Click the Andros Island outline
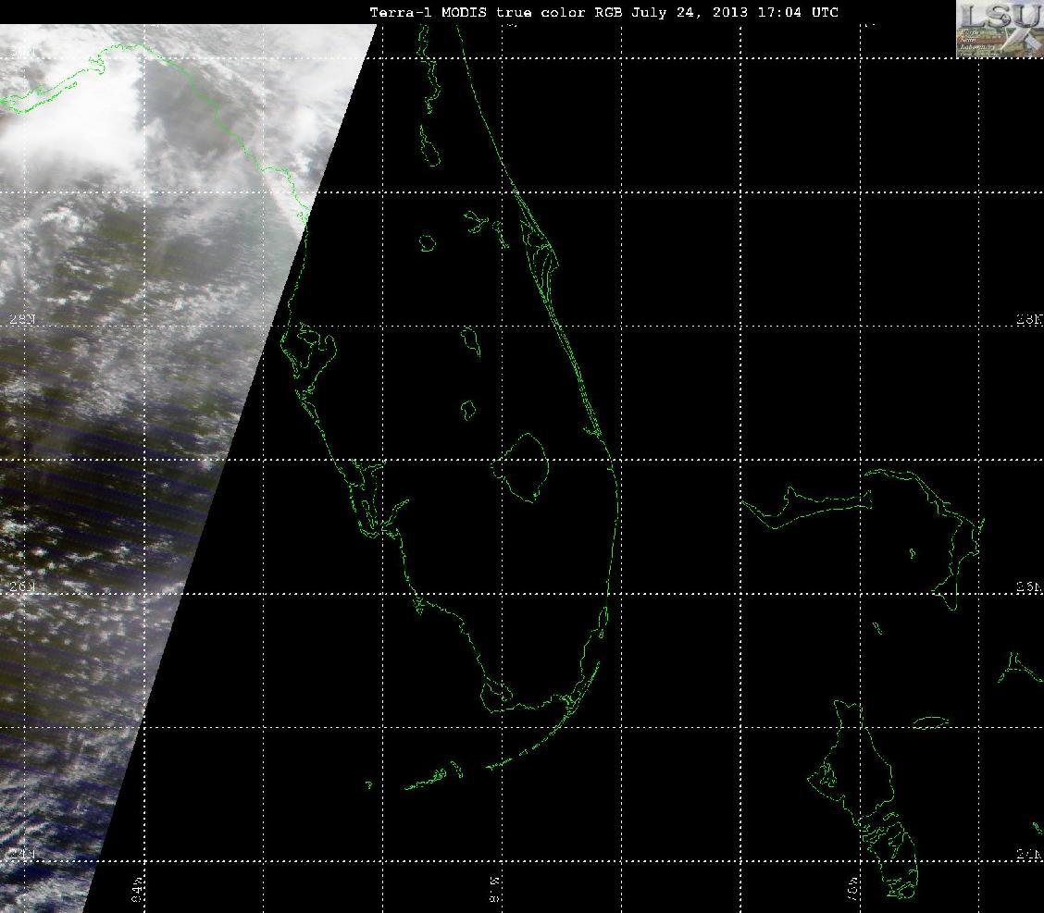Image resolution: width=1044 pixels, height=913 pixels. click(864, 798)
